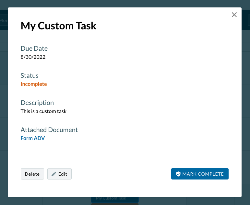This screenshot has height=205, width=250.
Task: Click the dark event below My Custom Task
Action: coord(114,204)
